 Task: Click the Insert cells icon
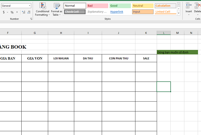189,6
